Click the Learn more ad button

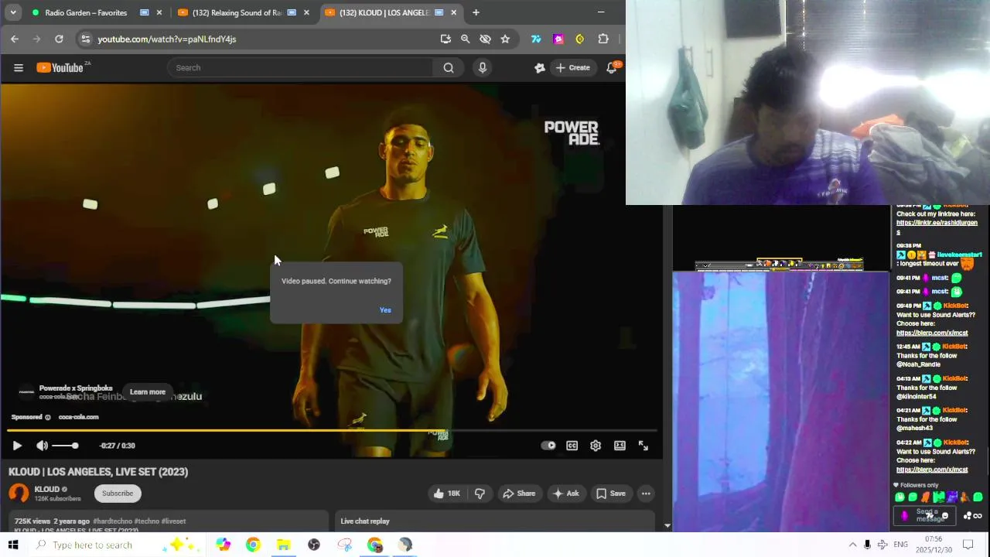pos(147,392)
